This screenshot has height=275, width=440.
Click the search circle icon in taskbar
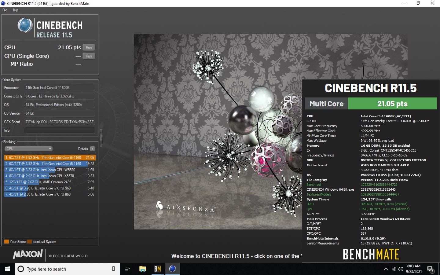[21, 269]
